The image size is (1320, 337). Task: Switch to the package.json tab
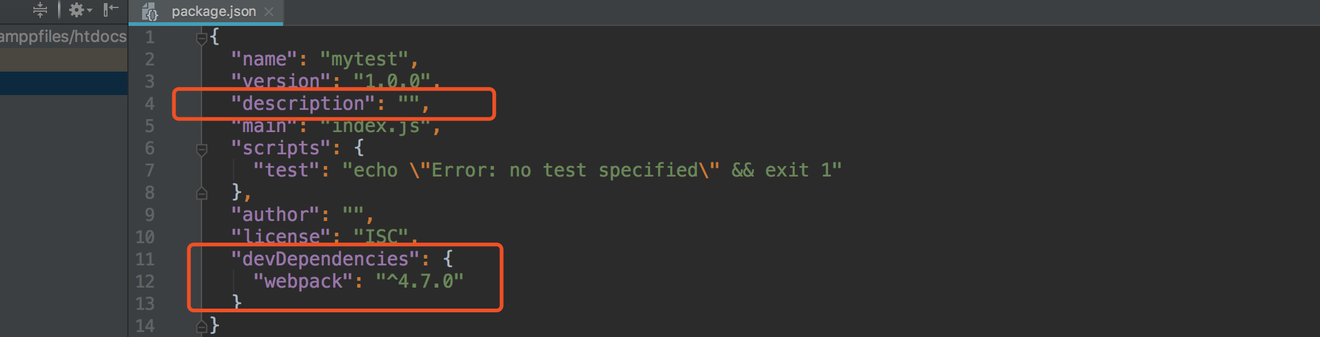[x=213, y=12]
